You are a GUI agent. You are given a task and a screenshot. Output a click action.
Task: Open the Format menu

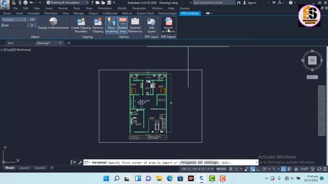pyautogui.click(x=63, y=8)
